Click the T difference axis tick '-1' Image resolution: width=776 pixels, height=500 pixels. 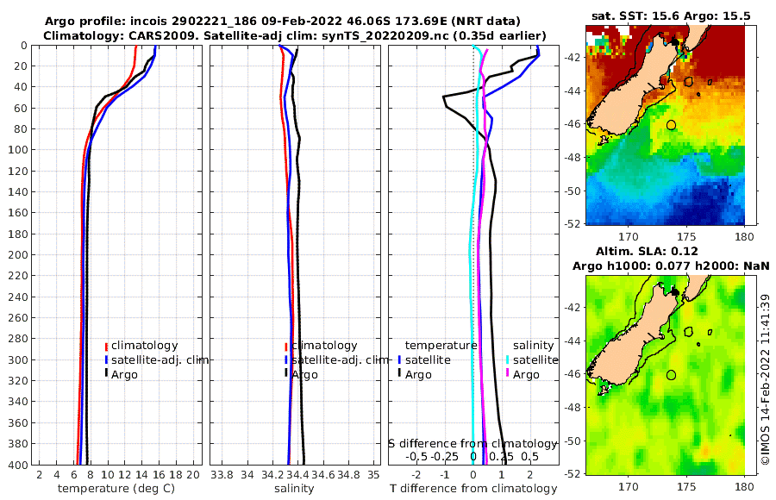444,475
